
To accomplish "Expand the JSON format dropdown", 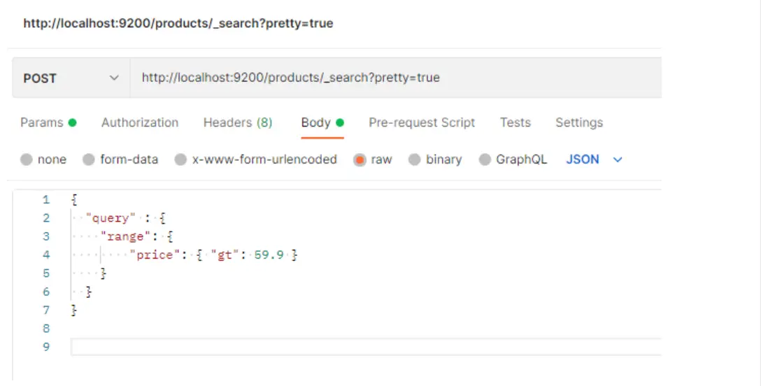I will [583, 159].
